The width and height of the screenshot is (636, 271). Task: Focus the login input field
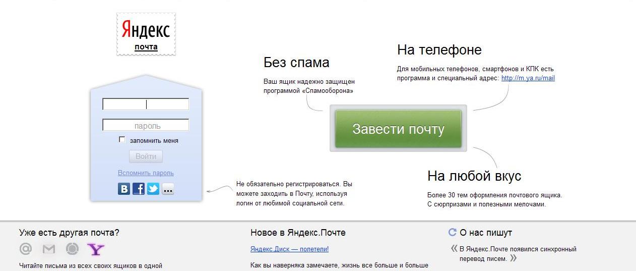(x=146, y=104)
